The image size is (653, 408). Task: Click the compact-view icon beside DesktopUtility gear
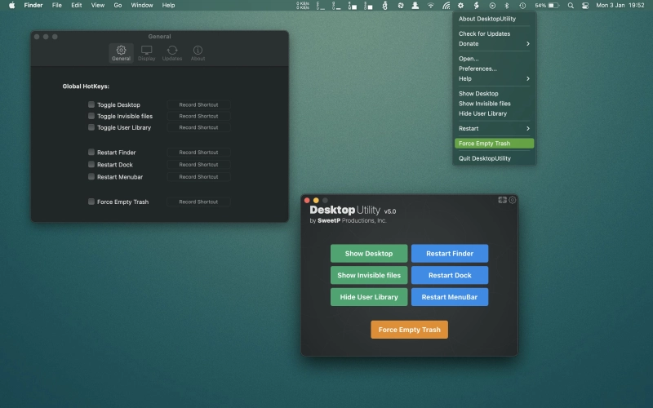point(502,200)
